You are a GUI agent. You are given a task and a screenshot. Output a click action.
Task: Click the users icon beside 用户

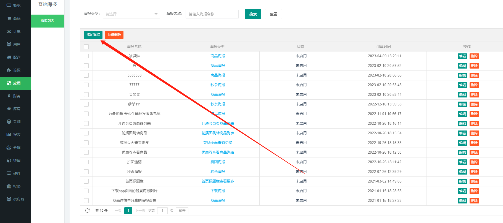pos(9,44)
